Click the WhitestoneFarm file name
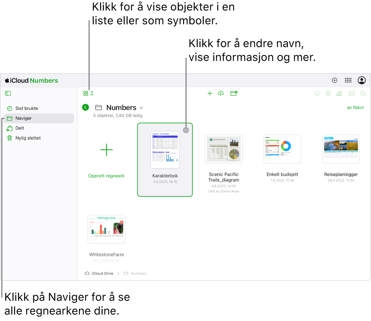Viewport: 371px width, 321px height. tap(106, 254)
